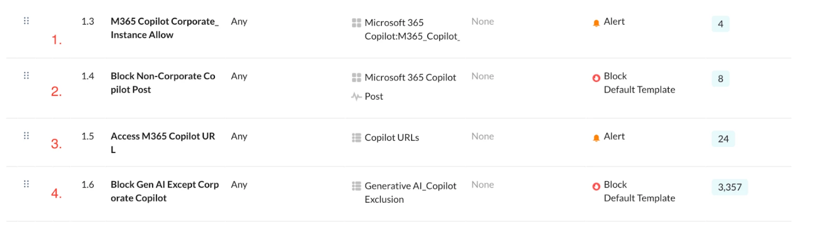
Task: Grab the drag handle for rule 1.6
Action: coord(26,184)
